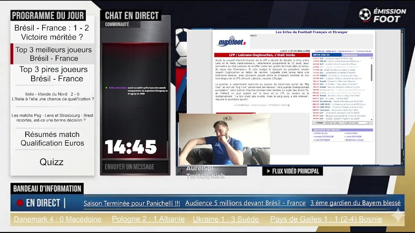
Task: Click 'Pays de Galles 1 : 1 (2-4) Bosnie' score
Action: (326, 219)
